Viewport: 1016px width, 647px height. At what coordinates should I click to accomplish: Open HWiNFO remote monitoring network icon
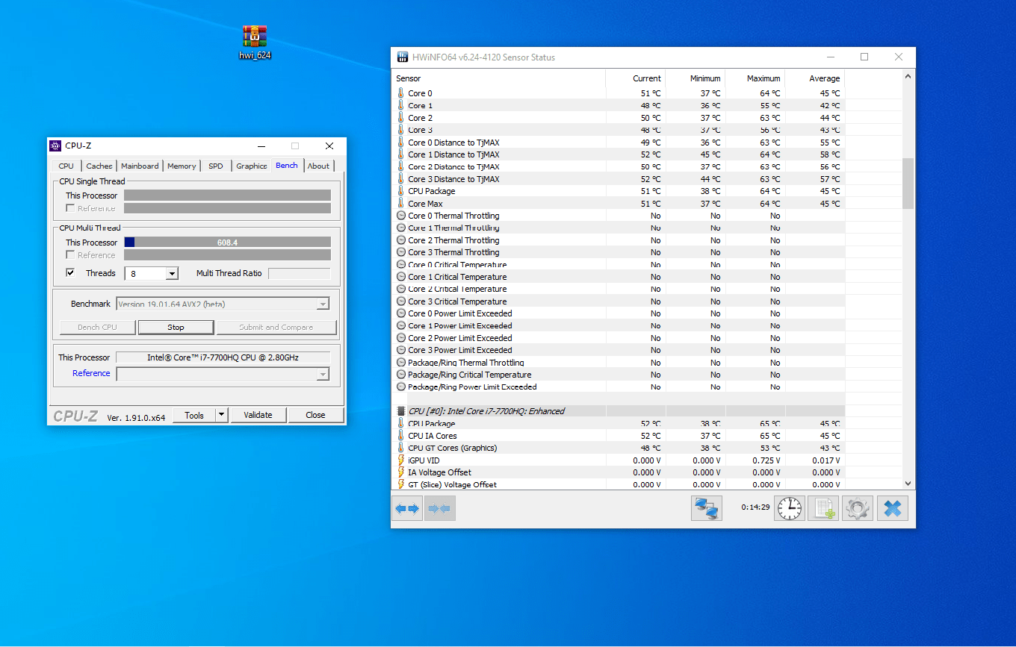pyautogui.click(x=707, y=508)
